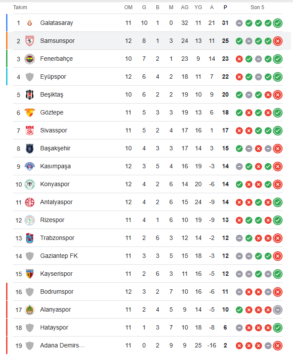The width and height of the screenshot is (293, 361).
Task: Open the Eyüpspor team name link
Action: [53, 76]
